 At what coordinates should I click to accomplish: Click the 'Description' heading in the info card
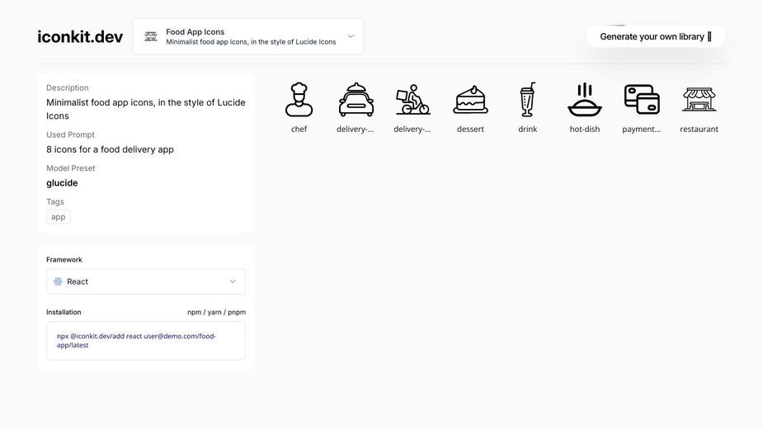67,87
